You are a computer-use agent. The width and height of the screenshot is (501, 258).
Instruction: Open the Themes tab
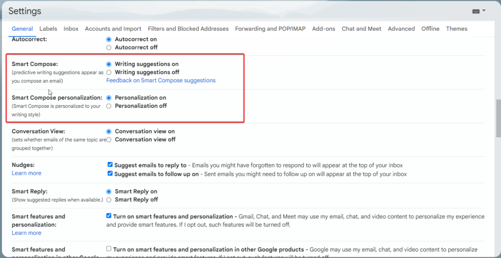pos(456,29)
